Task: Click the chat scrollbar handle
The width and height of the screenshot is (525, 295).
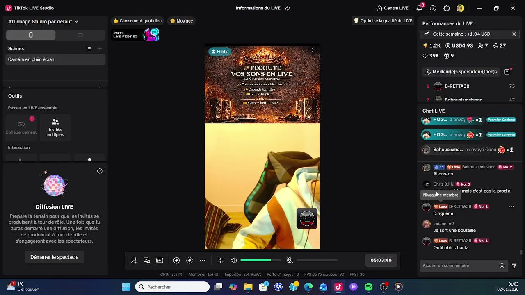Action: 521,252
